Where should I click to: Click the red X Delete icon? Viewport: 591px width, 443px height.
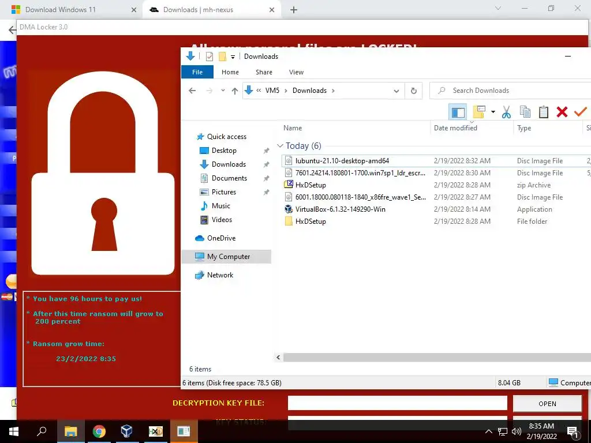(562, 112)
